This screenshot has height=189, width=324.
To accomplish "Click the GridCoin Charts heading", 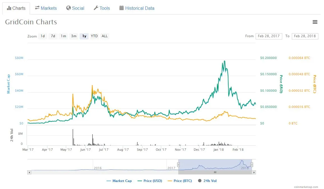I will [x=31, y=22].
